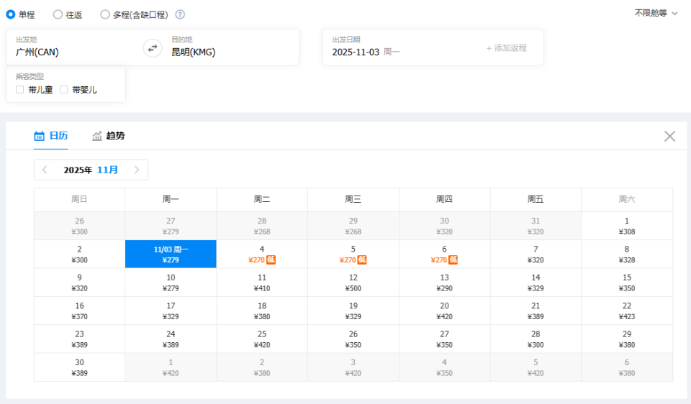Screen dimensions: 691x404
Task: Select the 多程(含缺口程) multi-trip radio button
Action: click(x=105, y=14)
